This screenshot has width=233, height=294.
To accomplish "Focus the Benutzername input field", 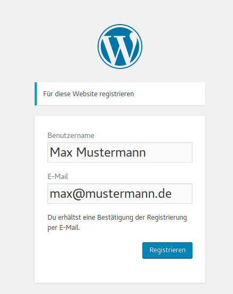I will [120, 152].
